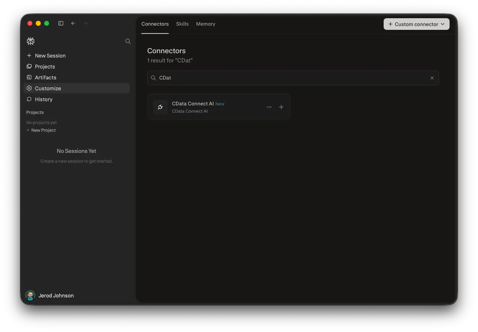Switch to the Connectors tab
The height and width of the screenshot is (332, 478).
(155, 24)
